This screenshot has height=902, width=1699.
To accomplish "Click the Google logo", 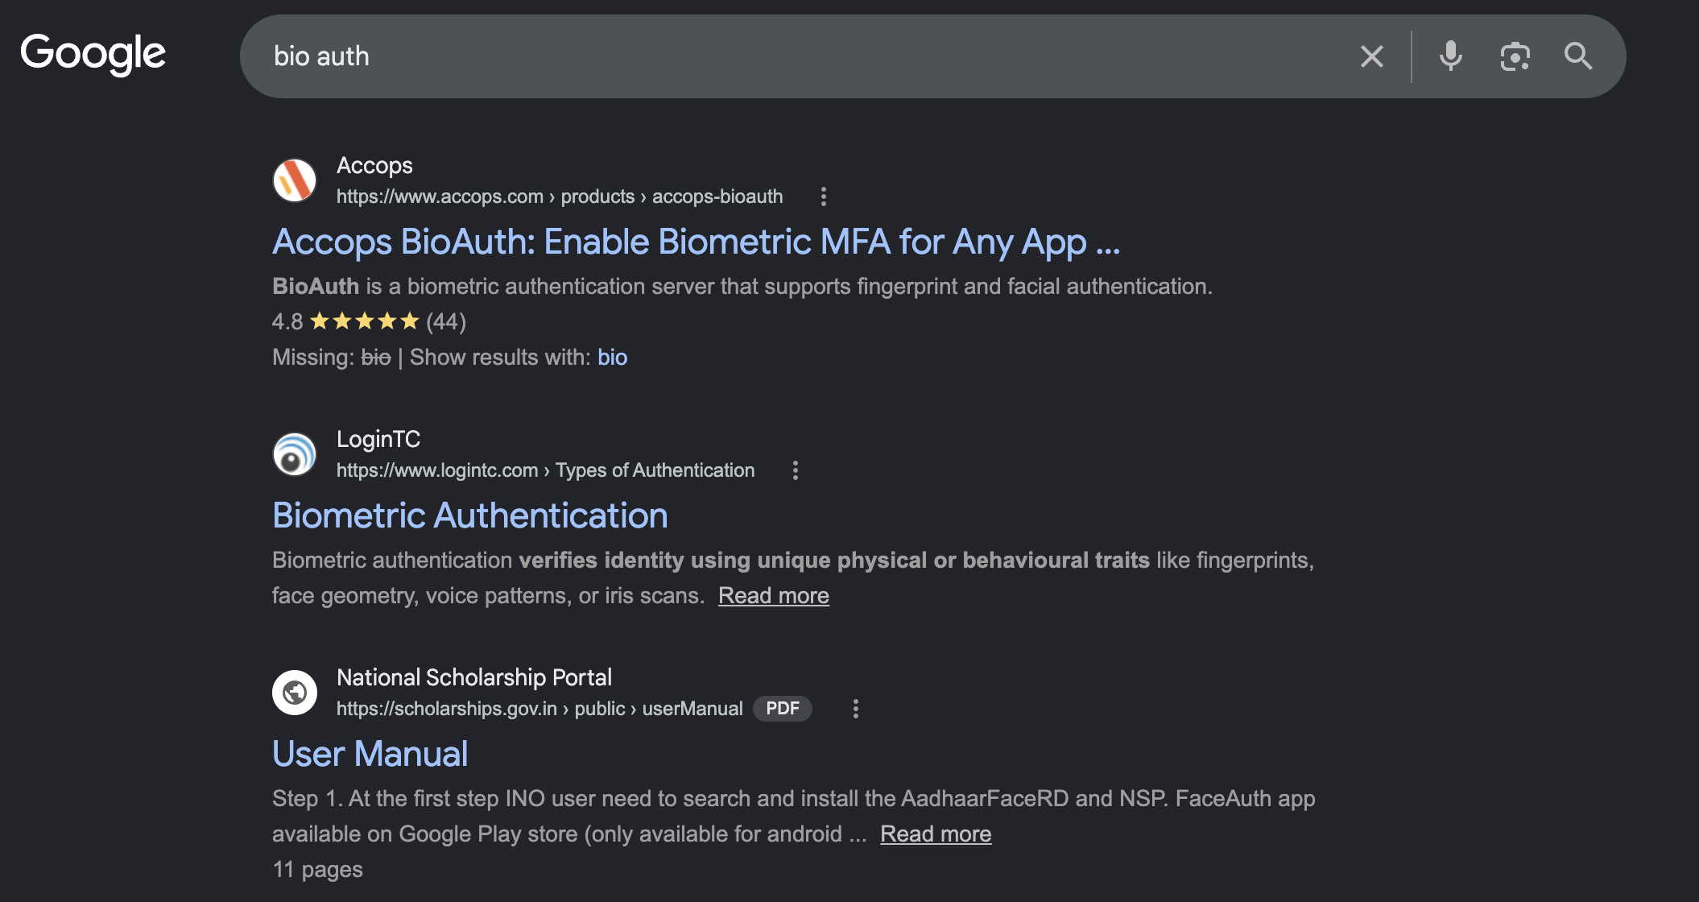I will point(93,55).
